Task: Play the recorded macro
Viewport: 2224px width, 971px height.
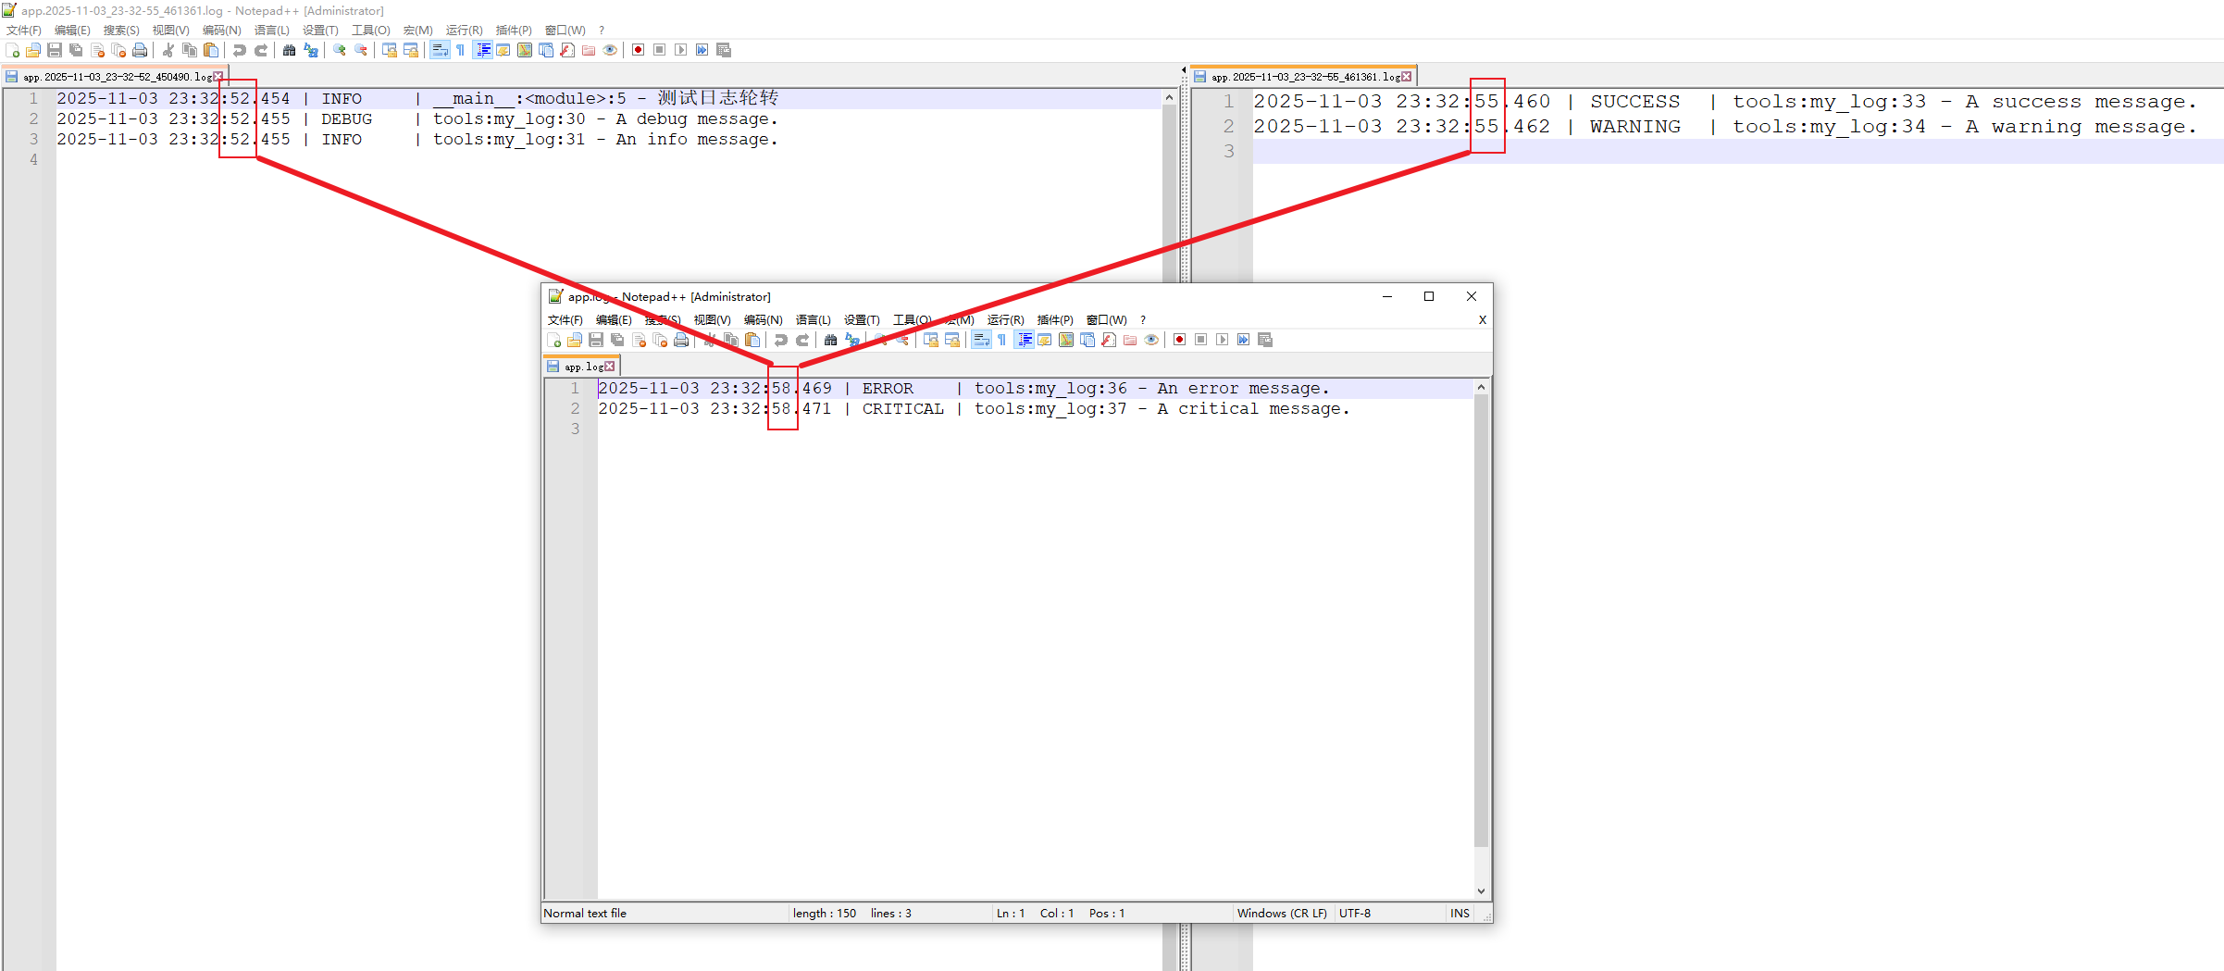Action: point(680,50)
